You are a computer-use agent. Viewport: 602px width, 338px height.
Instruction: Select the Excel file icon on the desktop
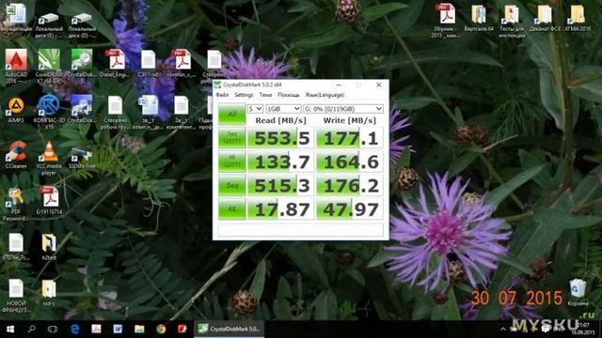[x=16, y=17]
